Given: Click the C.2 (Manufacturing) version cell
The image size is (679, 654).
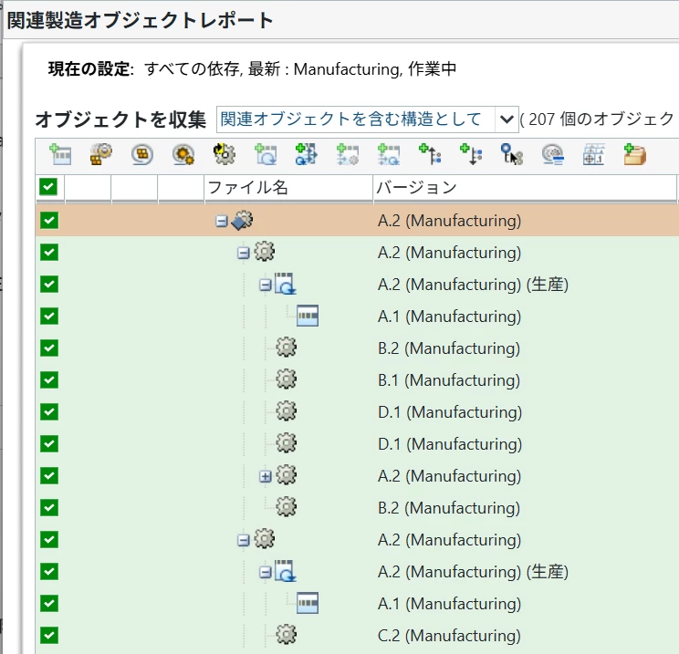Looking at the screenshot, I should click(449, 636).
